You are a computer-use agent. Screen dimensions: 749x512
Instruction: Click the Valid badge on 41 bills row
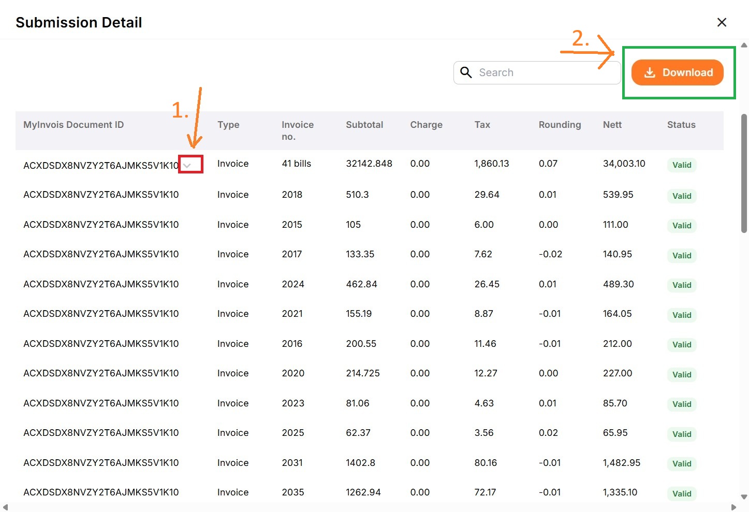681,165
